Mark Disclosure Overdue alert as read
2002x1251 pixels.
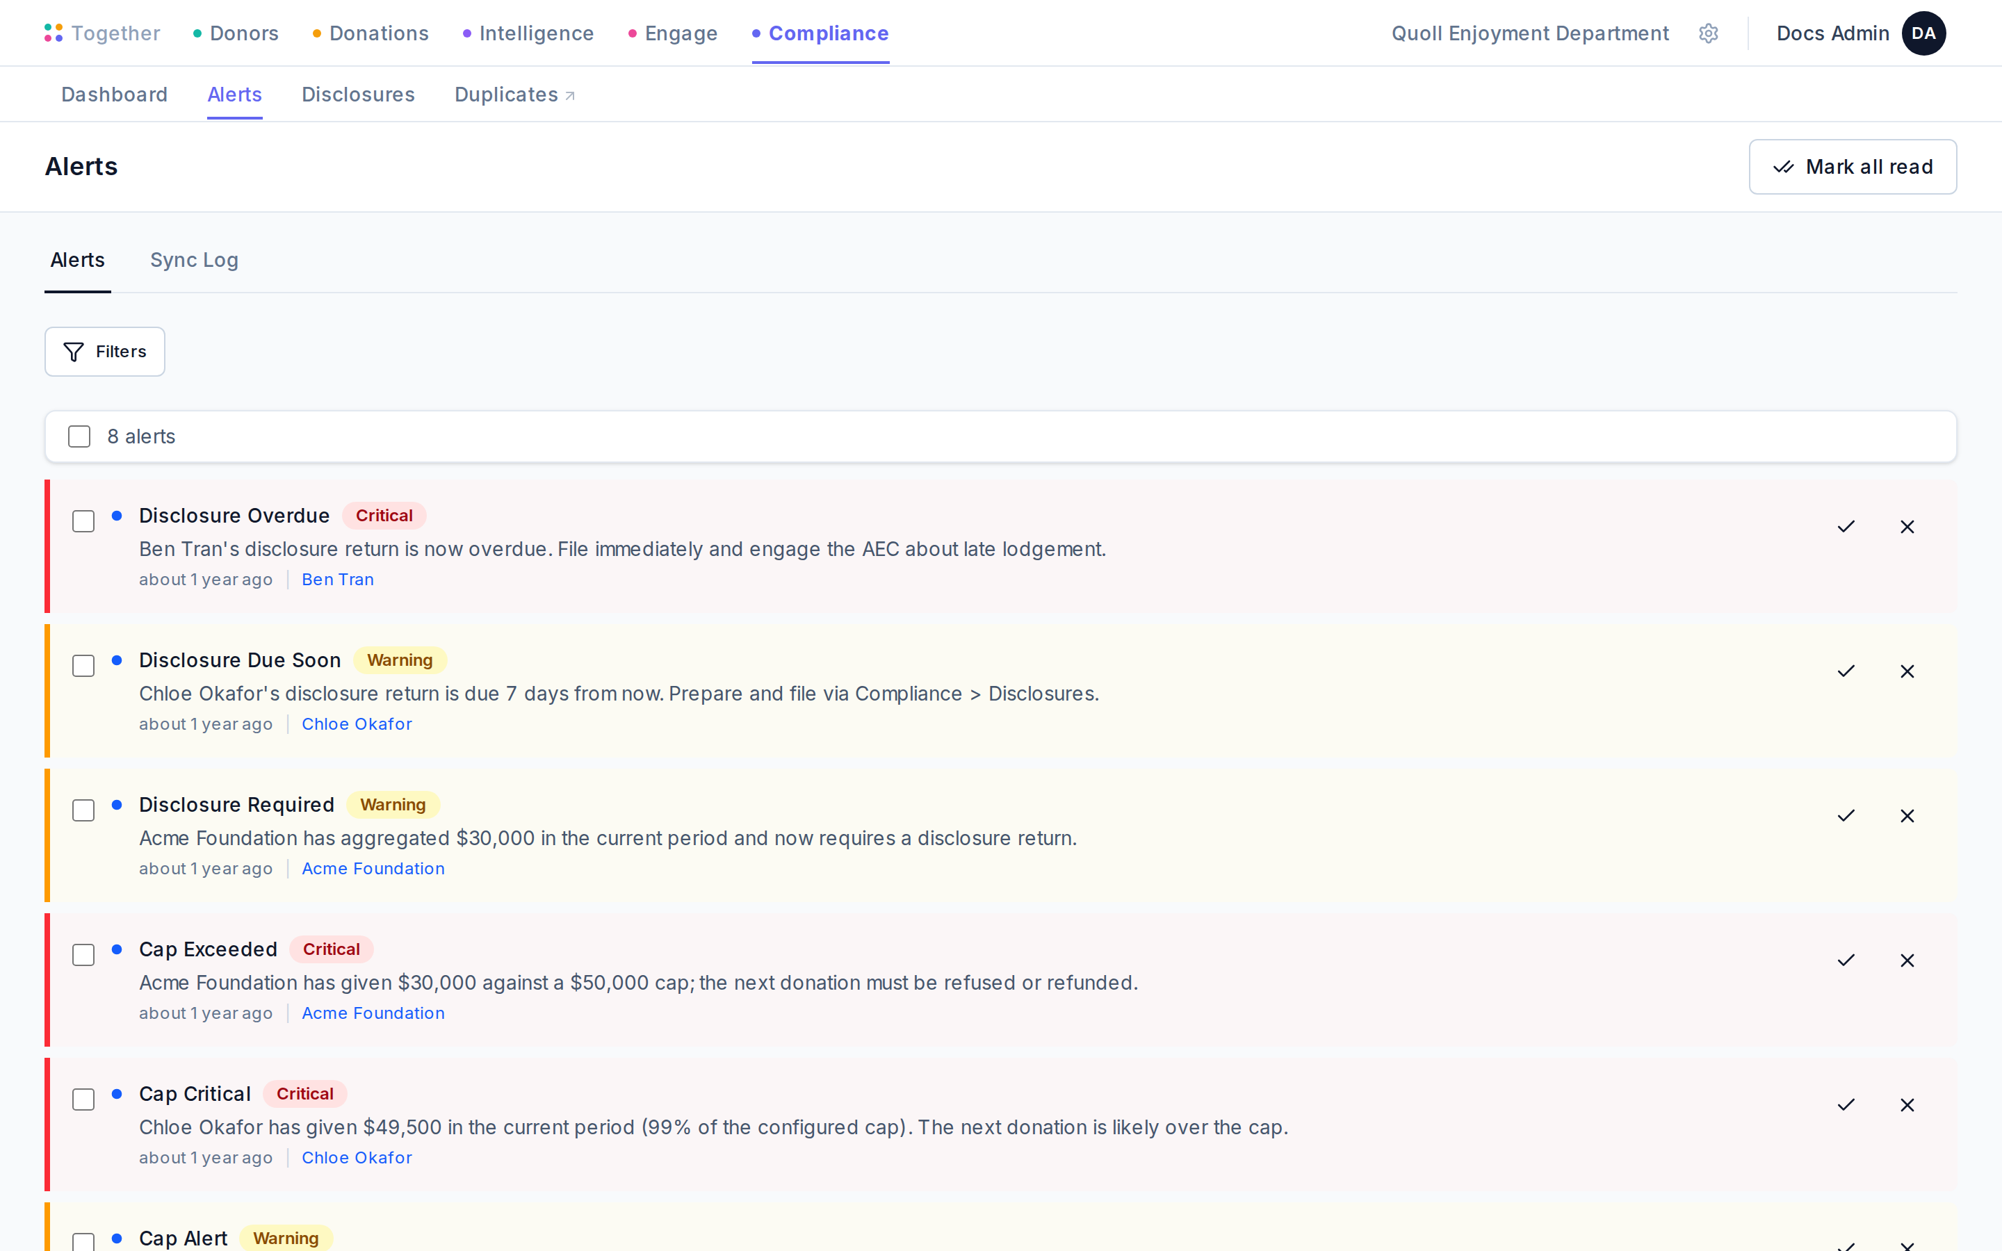coord(1846,527)
